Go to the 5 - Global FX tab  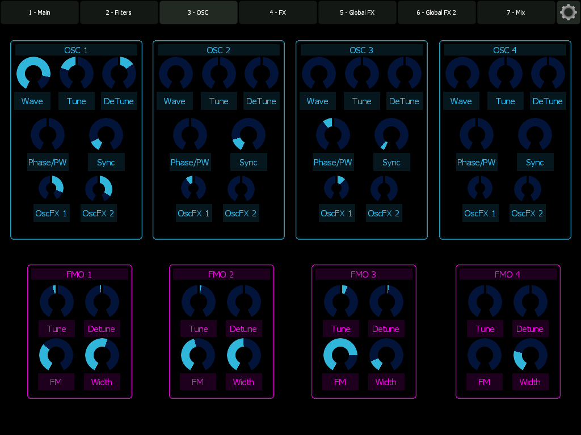357,12
